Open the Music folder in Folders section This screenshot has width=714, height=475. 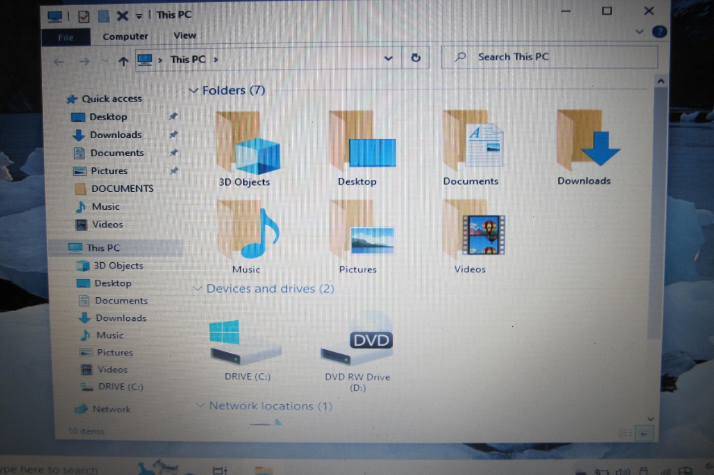(x=248, y=229)
